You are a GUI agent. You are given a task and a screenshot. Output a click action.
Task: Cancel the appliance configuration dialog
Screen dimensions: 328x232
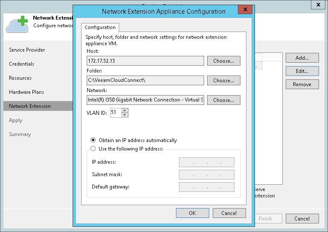coord(229,213)
